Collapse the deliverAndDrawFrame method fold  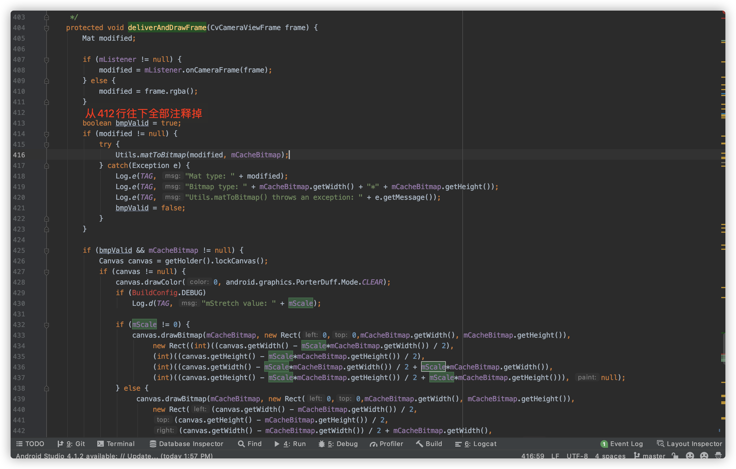47,28
